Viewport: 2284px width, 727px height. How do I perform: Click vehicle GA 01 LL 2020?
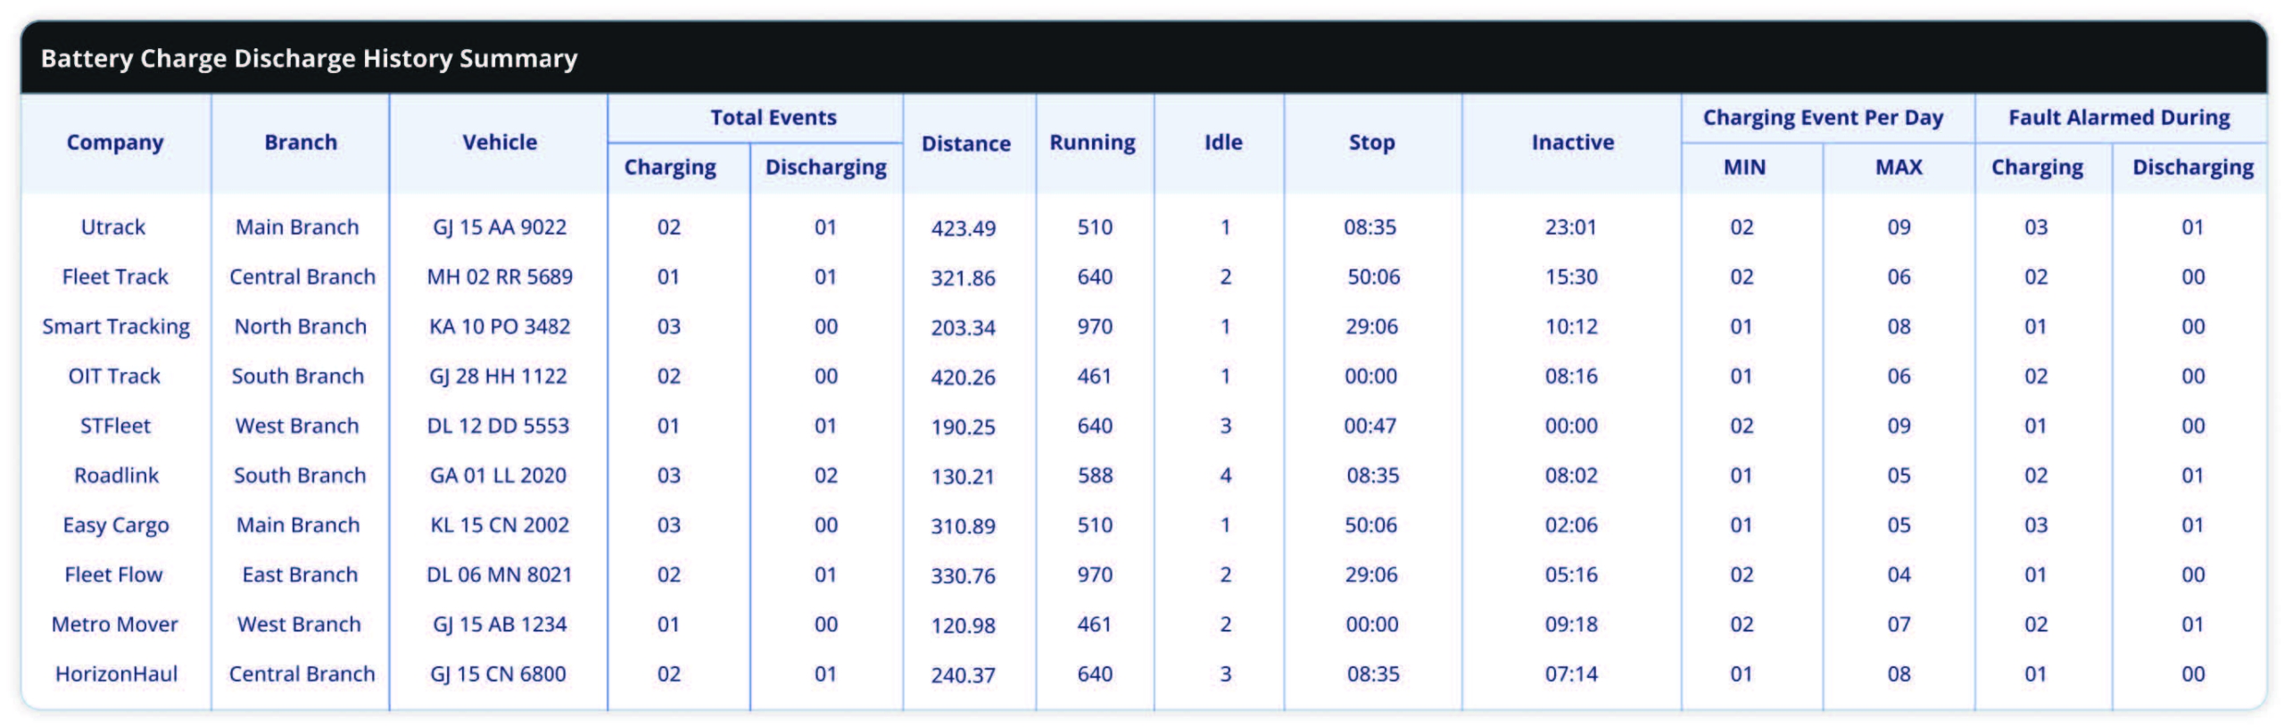[498, 475]
